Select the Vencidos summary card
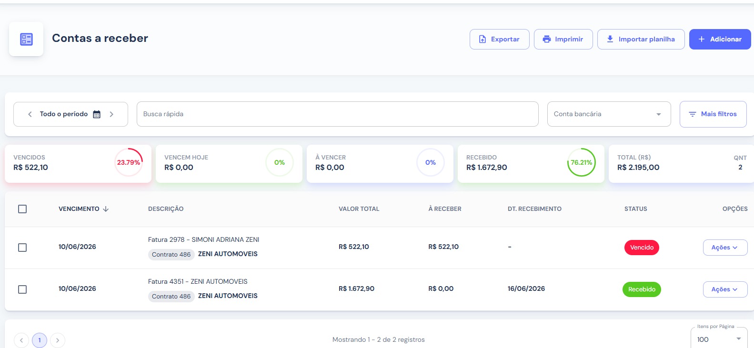Viewport: 754px width, 348px height. tap(78, 164)
